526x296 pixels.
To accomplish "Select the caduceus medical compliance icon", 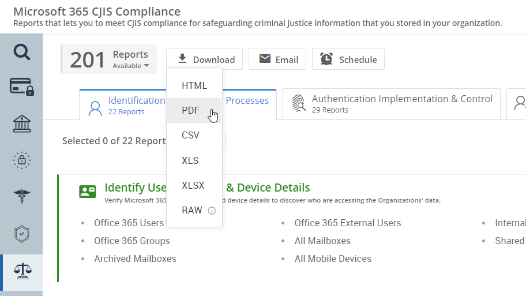I will click(21, 197).
